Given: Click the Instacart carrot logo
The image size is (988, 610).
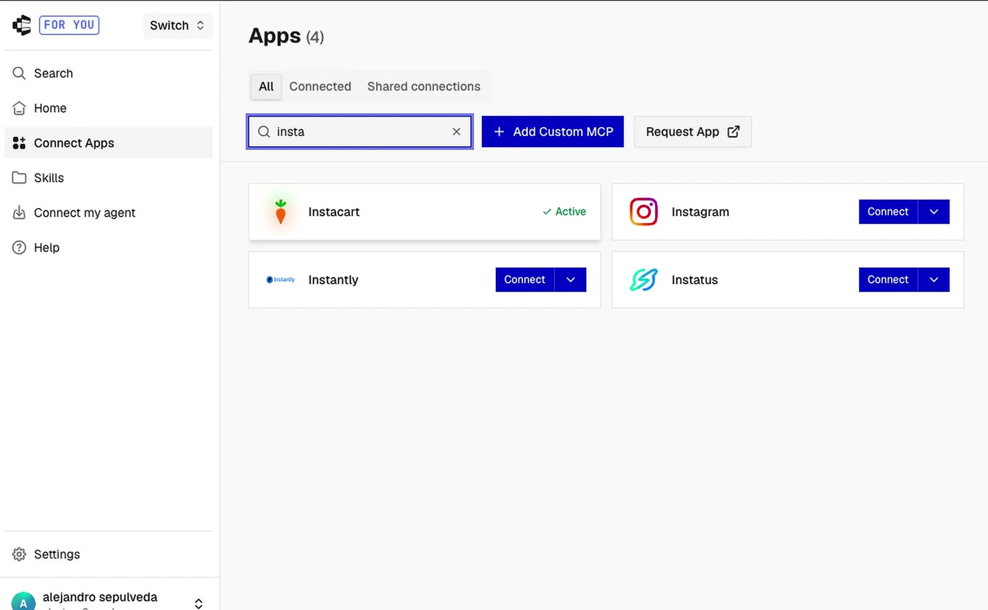Looking at the screenshot, I should click(x=280, y=212).
